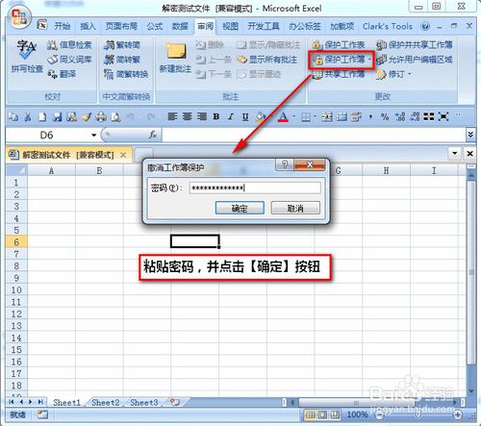This screenshot has width=481, height=426.
Task: Toggle Italic formatting
Action: tap(231, 116)
